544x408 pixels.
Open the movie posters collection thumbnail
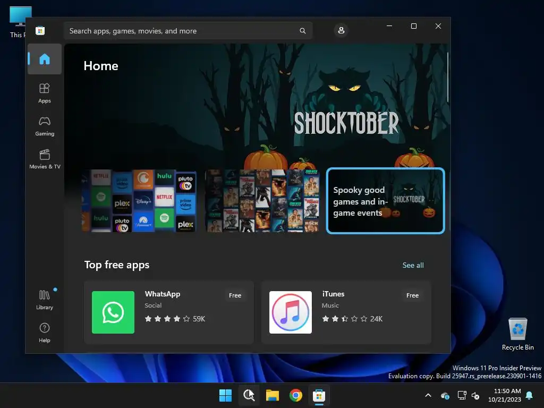tap(262, 201)
